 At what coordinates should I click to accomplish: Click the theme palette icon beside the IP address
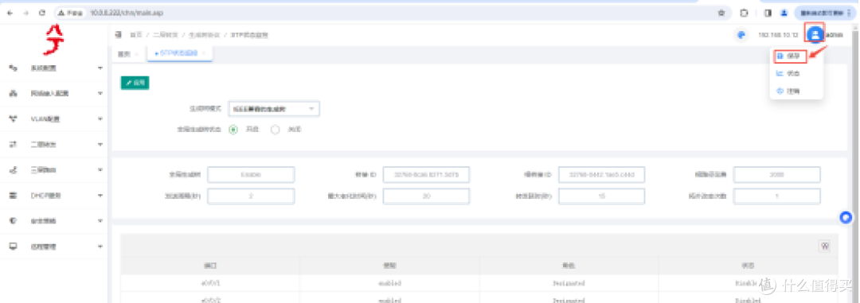click(x=741, y=34)
